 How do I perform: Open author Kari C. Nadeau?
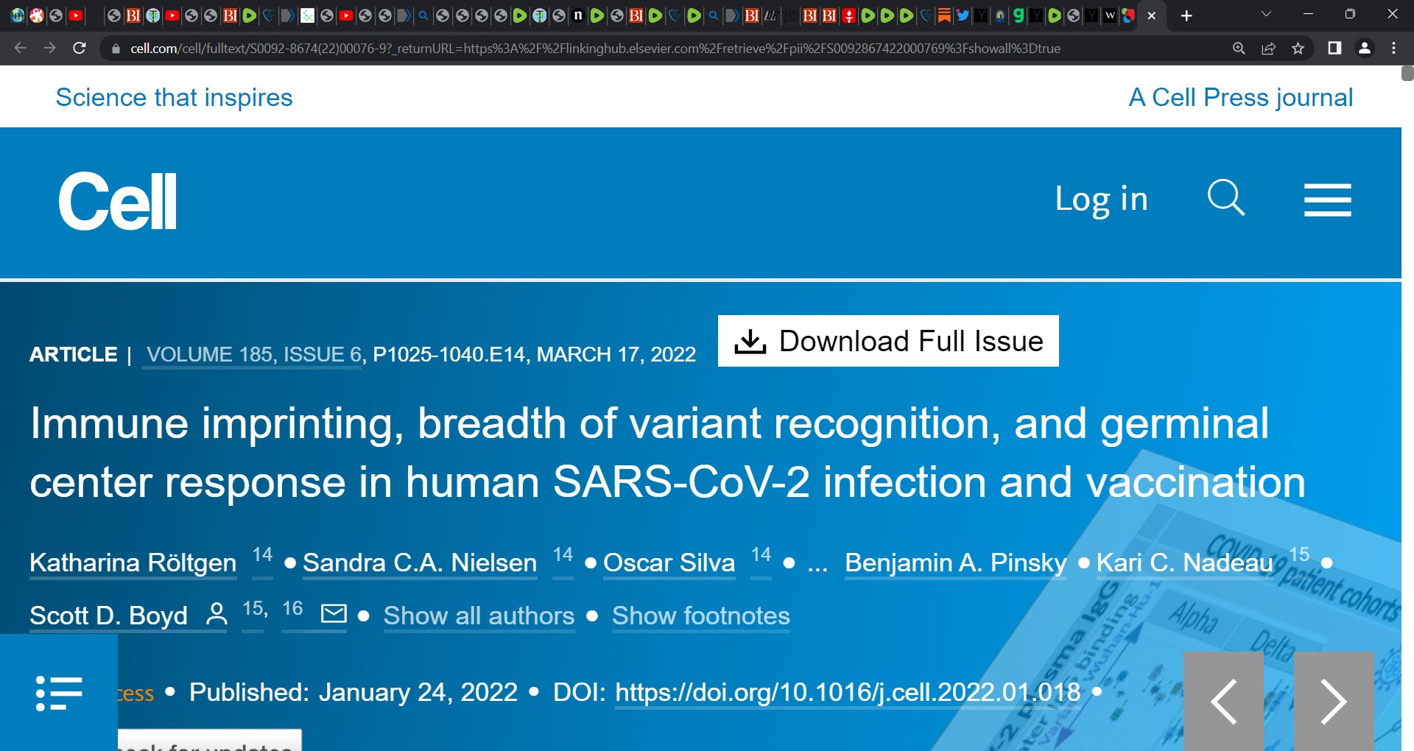[1184, 563]
